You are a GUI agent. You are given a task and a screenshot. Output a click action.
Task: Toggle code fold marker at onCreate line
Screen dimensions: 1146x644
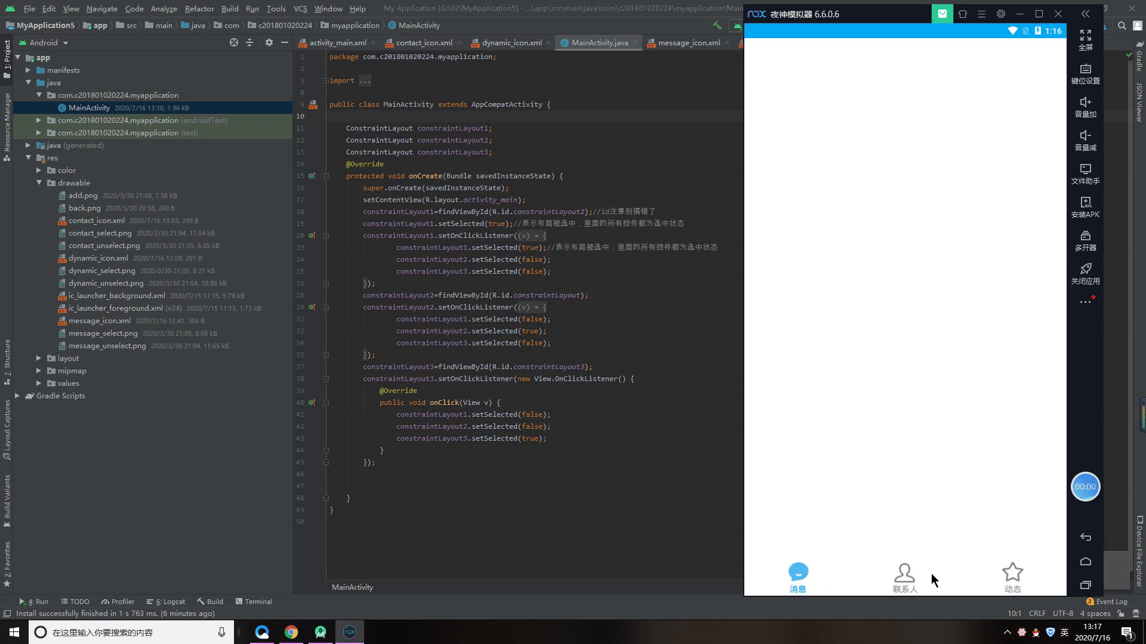pyautogui.click(x=326, y=176)
